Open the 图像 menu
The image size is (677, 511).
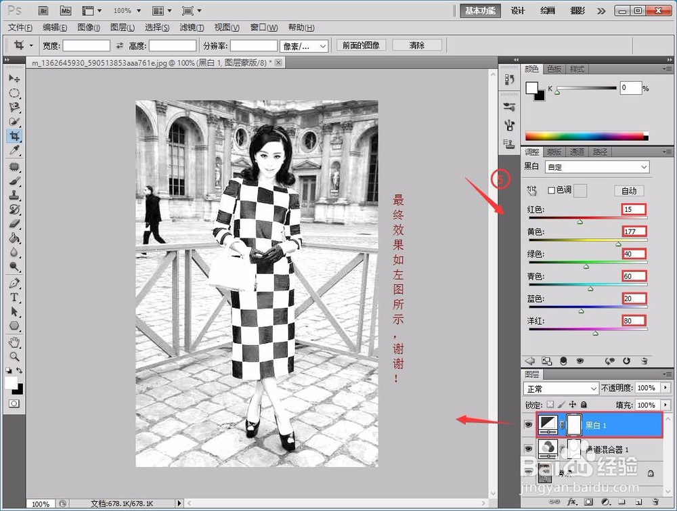coord(89,28)
